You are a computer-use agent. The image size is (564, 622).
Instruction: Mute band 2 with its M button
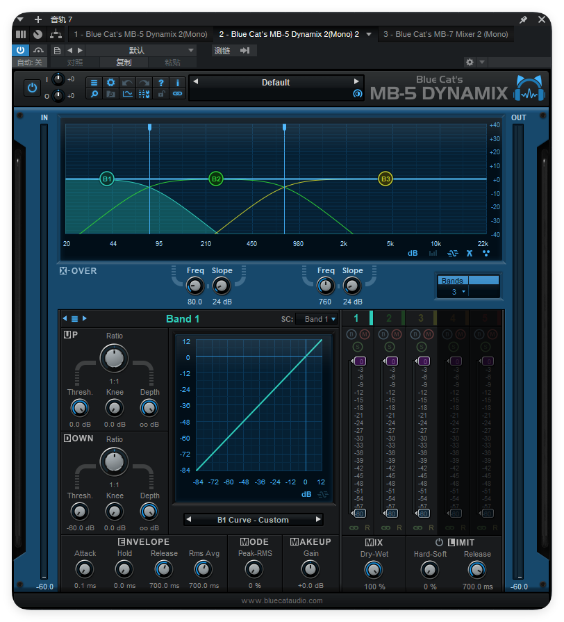(397, 334)
